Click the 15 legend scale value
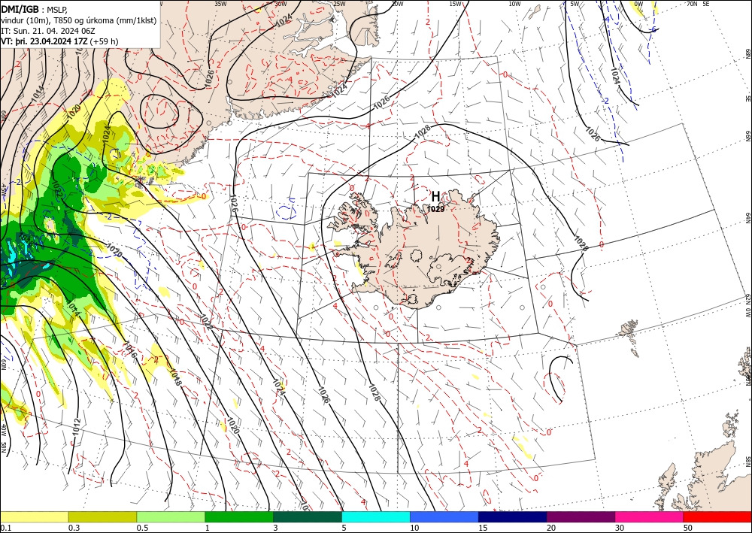The image size is (752, 533). 483,528
